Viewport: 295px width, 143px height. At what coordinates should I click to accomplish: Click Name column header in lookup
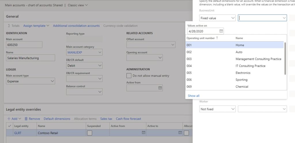point(239,38)
